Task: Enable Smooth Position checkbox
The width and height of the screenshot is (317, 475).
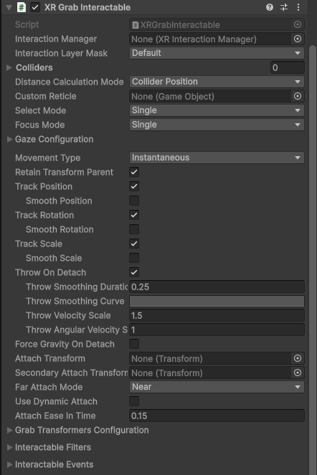Action: [x=134, y=201]
